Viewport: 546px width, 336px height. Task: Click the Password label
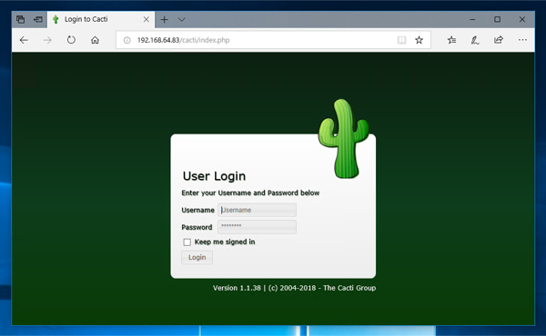[197, 227]
